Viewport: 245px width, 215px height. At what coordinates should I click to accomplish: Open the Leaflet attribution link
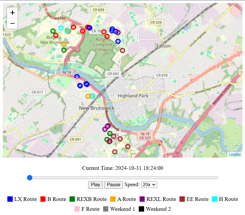click(235, 155)
